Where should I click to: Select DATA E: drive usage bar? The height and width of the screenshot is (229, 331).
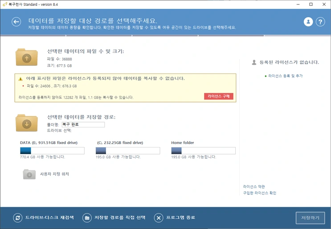52,151
